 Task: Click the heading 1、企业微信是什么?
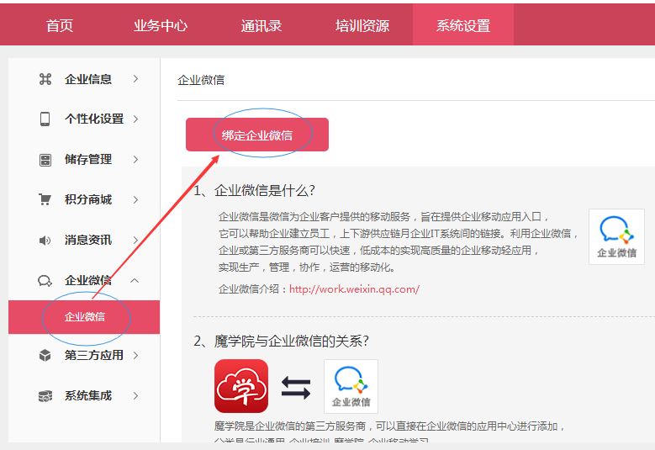[254, 191]
